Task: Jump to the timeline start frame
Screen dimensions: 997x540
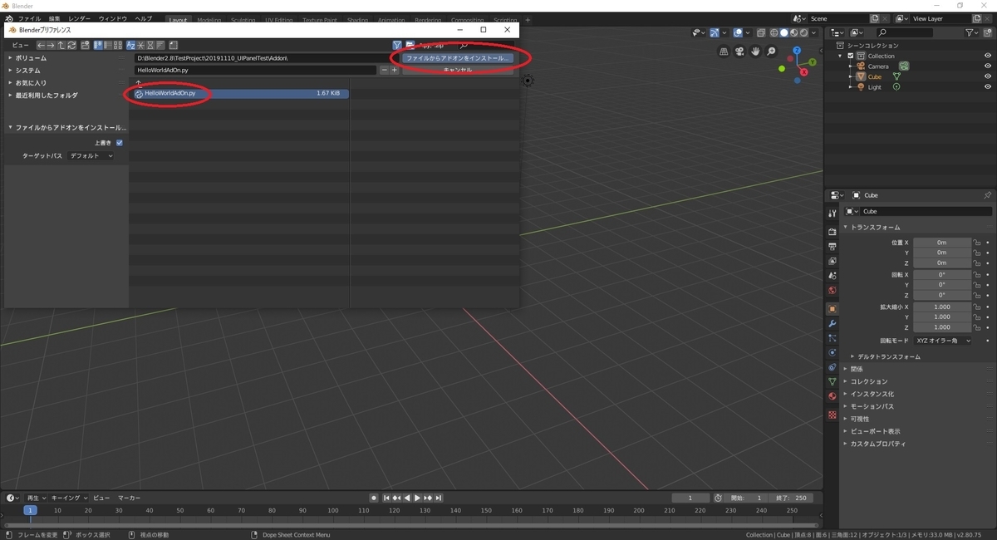Action: 386,498
